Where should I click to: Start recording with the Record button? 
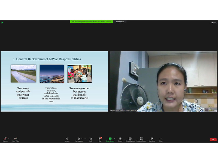[120, 139]
